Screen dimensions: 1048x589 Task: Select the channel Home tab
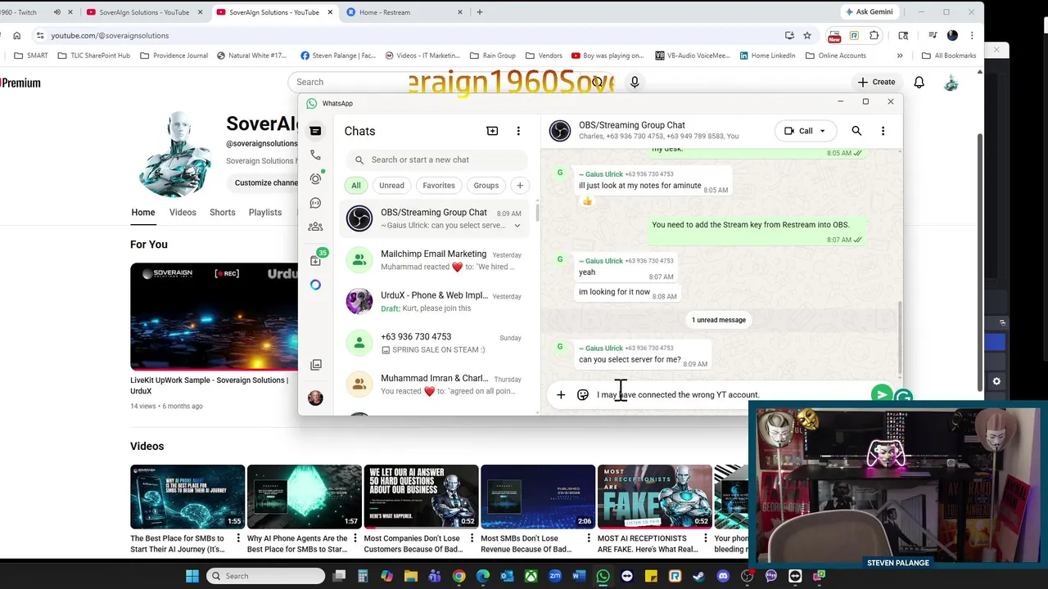[x=143, y=213]
